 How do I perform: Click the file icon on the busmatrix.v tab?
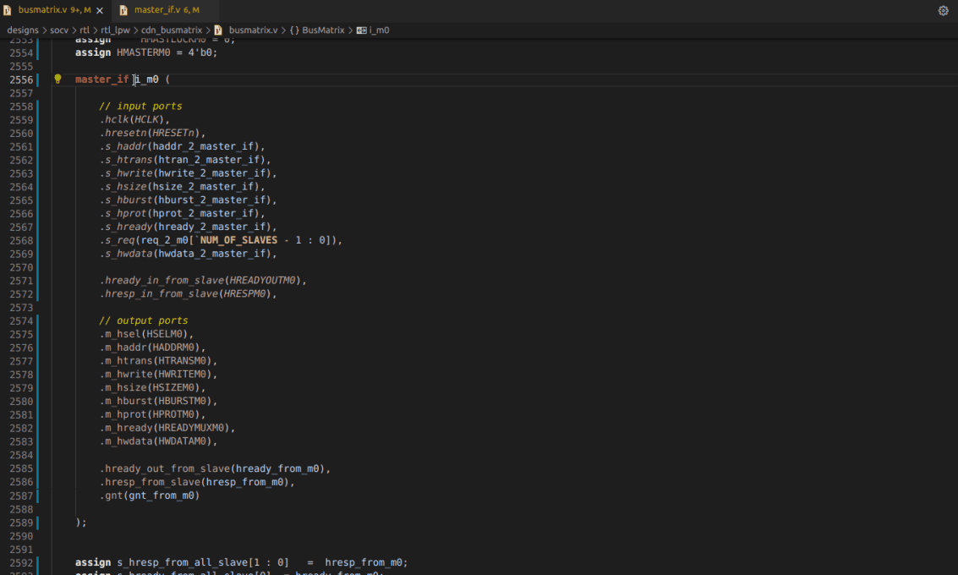click(x=8, y=11)
